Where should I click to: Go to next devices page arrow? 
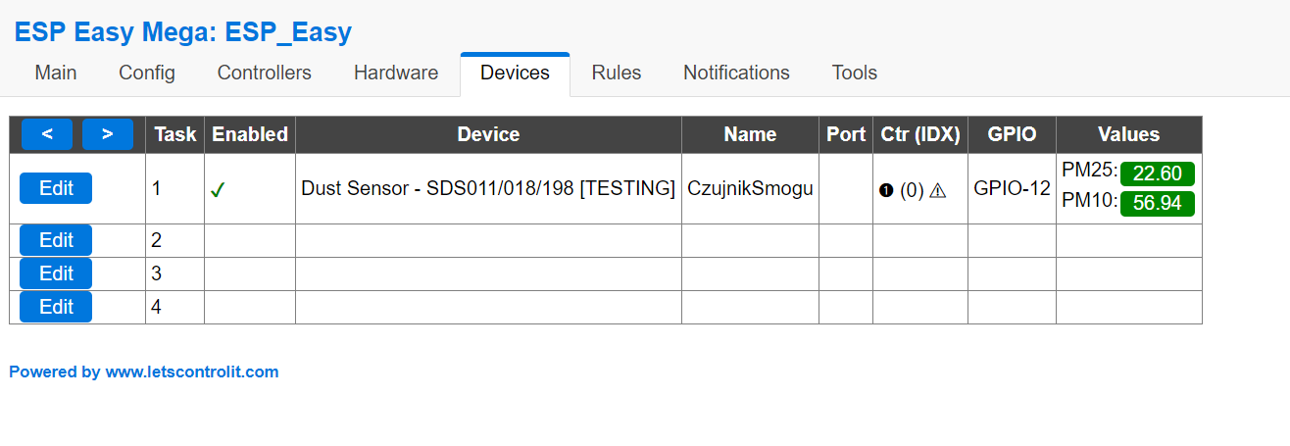point(108,134)
